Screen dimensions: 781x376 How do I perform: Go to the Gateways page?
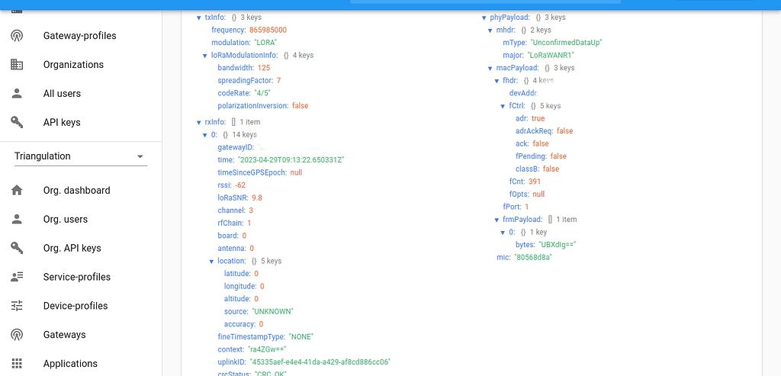[x=64, y=335]
